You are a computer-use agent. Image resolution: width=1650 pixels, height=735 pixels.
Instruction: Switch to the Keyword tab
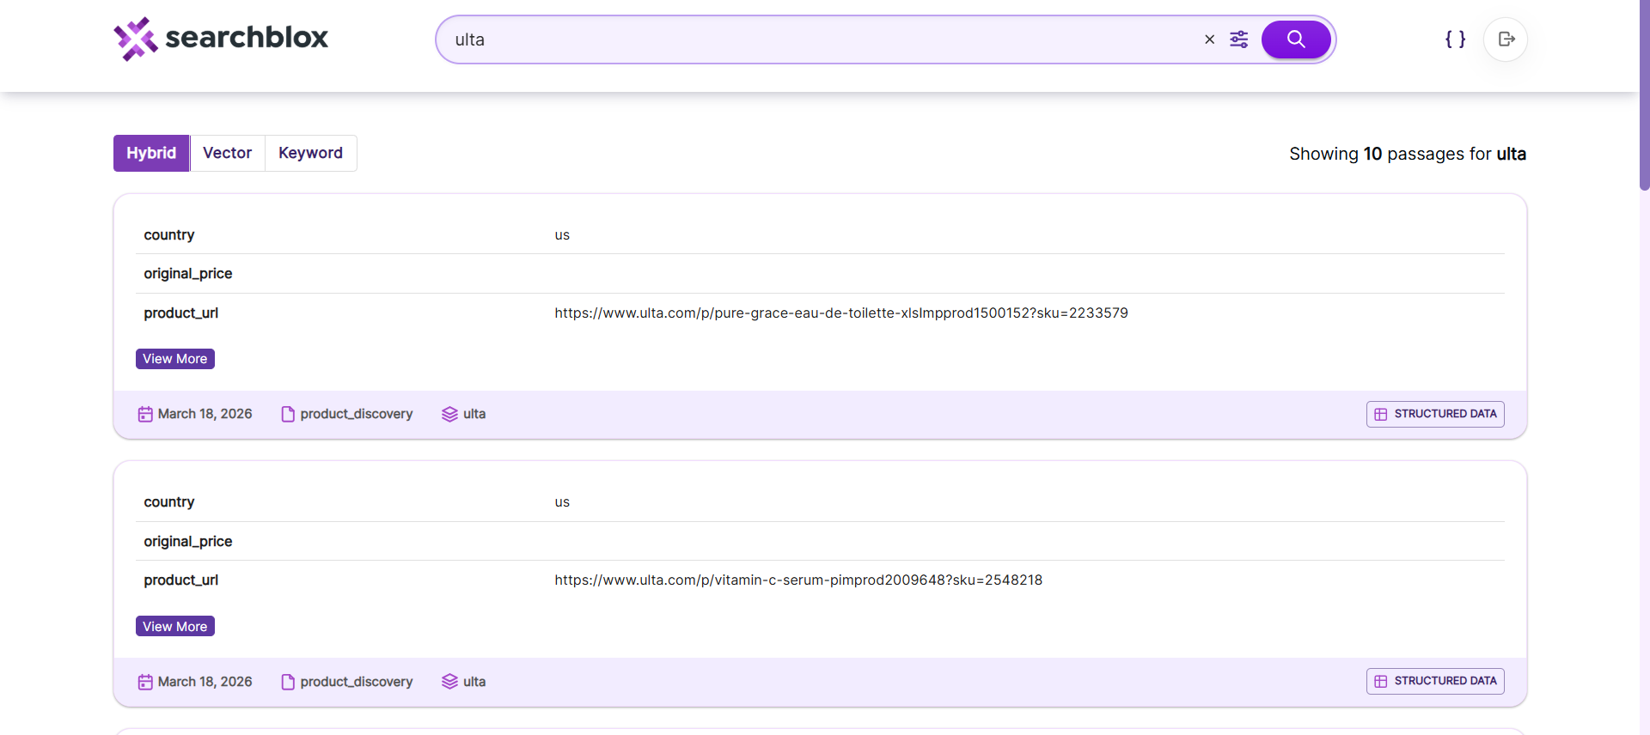click(x=310, y=153)
